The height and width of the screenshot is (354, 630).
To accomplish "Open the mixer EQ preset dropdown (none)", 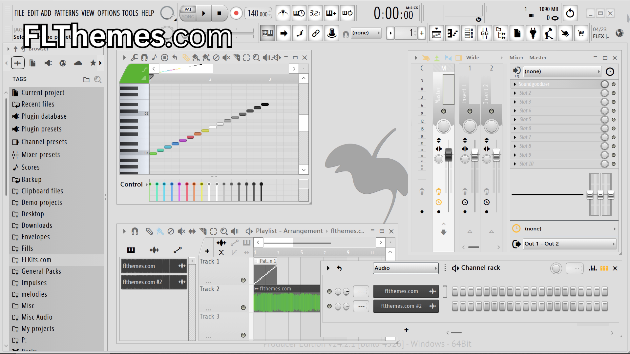I will click(x=562, y=71).
